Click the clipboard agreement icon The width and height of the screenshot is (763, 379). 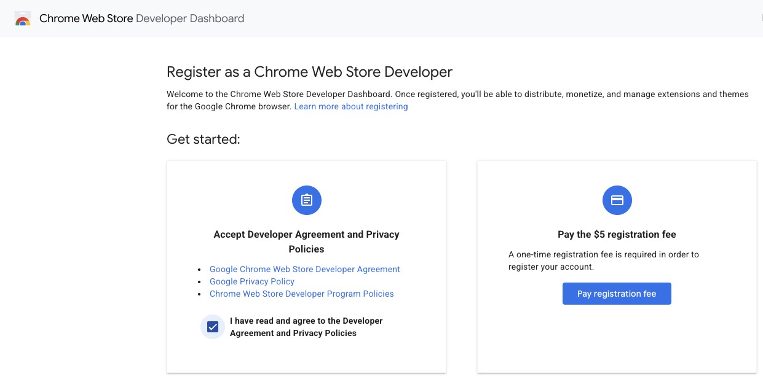tap(307, 200)
